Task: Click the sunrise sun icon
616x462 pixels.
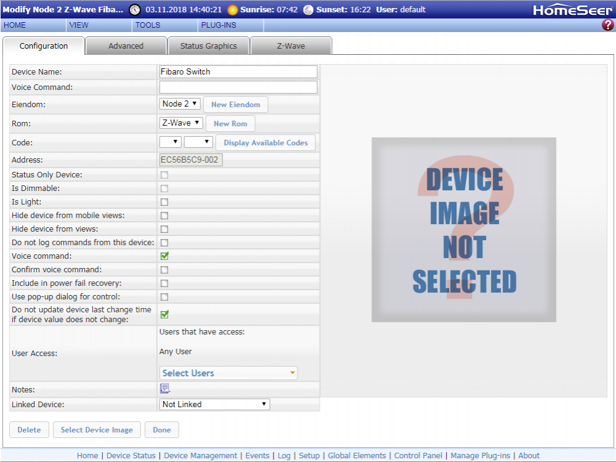Action: (x=232, y=10)
